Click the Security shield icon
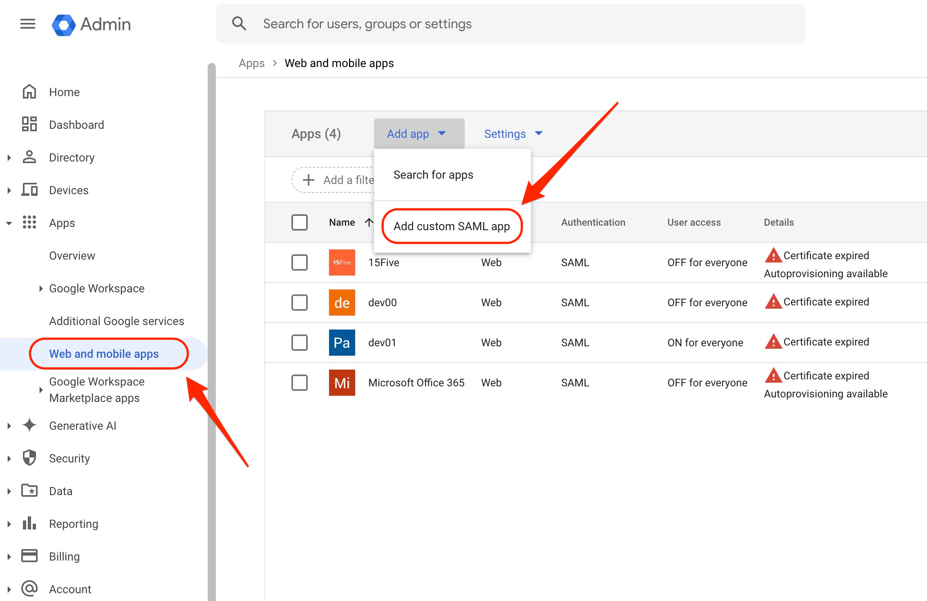The height and width of the screenshot is (601, 927). (x=29, y=458)
